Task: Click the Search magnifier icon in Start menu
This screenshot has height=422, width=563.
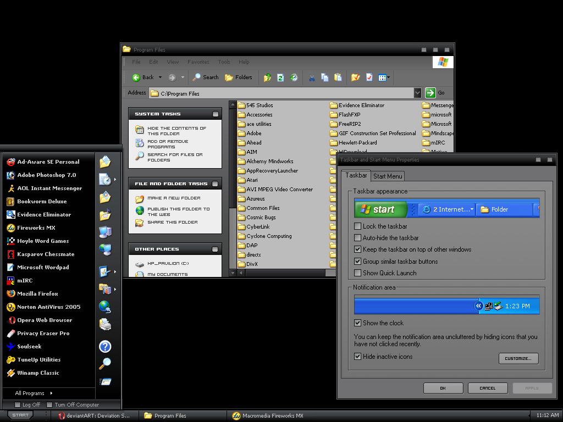Action: point(105,363)
